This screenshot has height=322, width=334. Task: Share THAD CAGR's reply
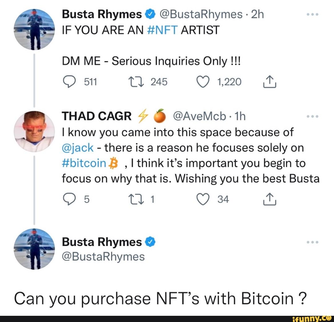[269, 199]
